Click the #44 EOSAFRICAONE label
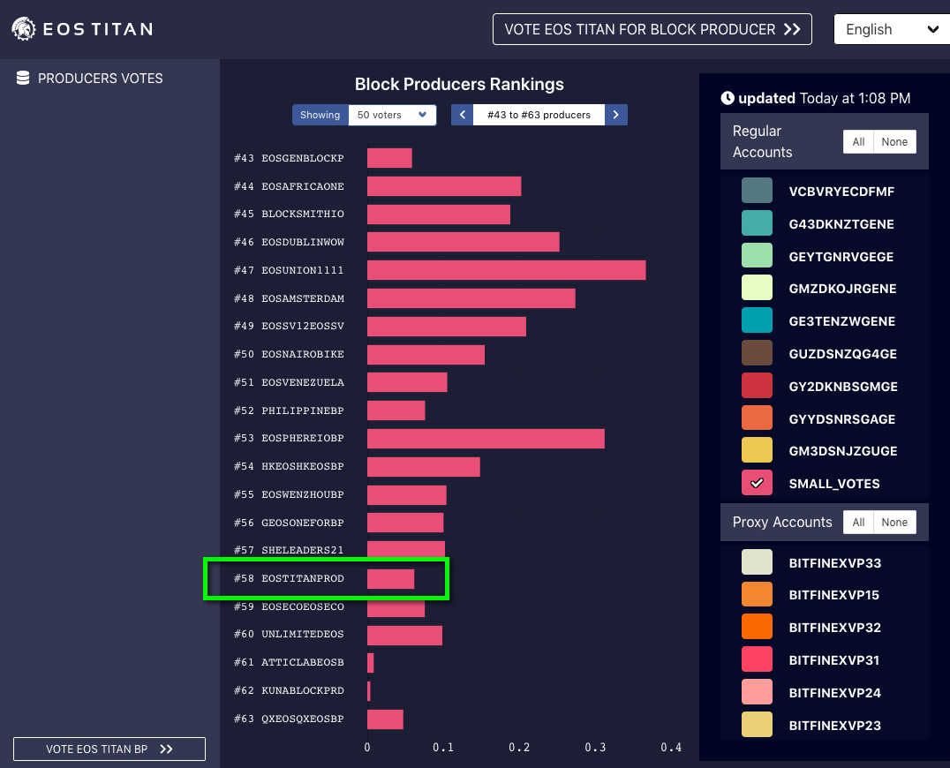Image resolution: width=950 pixels, height=768 pixels. tap(289, 186)
